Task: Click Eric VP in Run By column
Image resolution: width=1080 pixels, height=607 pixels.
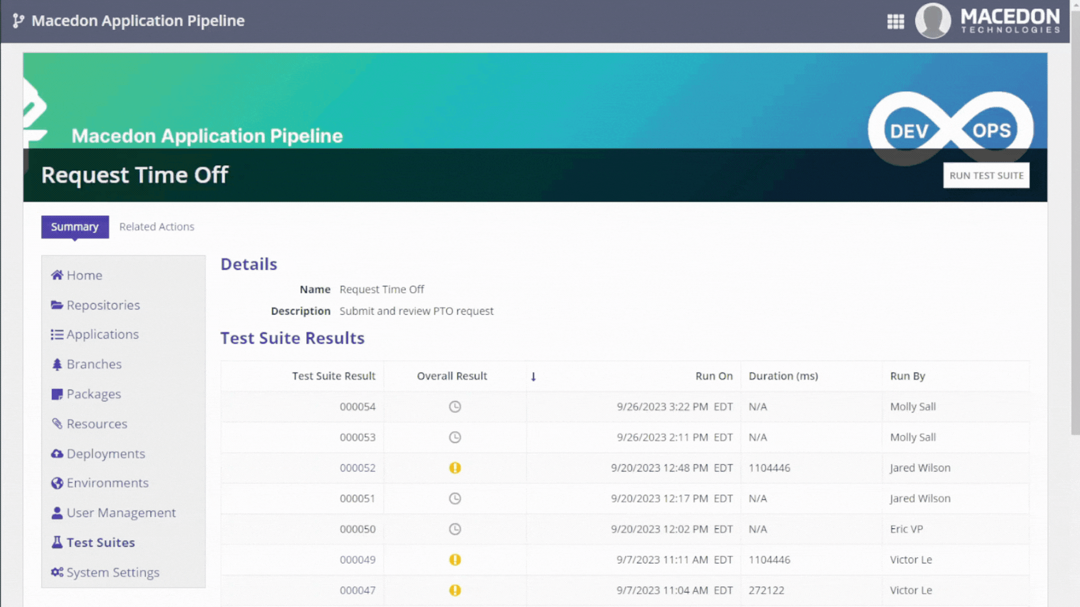Action: tap(906, 529)
